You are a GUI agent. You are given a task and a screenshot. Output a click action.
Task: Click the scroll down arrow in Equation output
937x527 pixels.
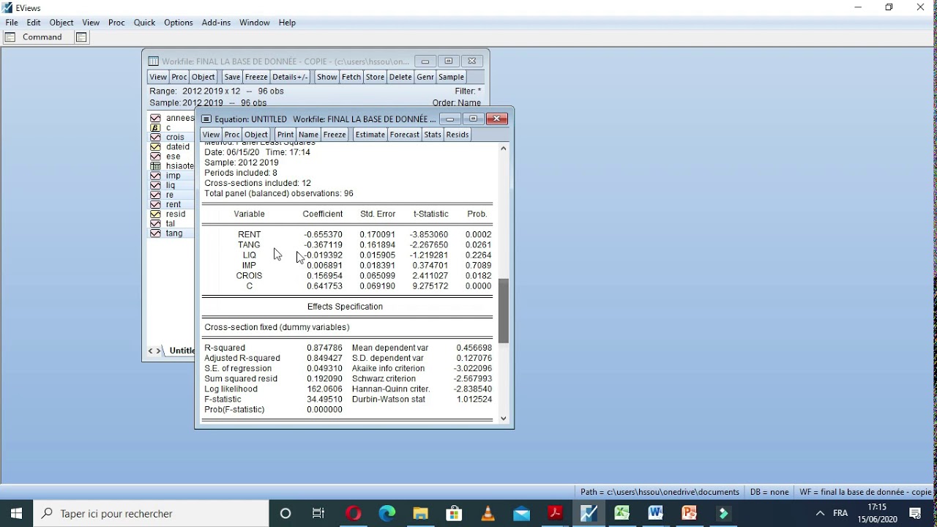click(504, 419)
